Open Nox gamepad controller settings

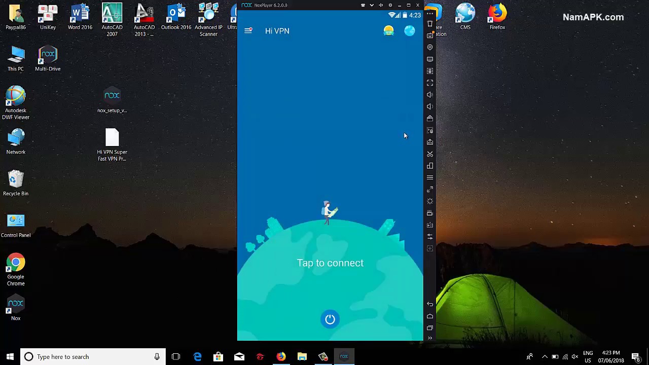click(430, 225)
